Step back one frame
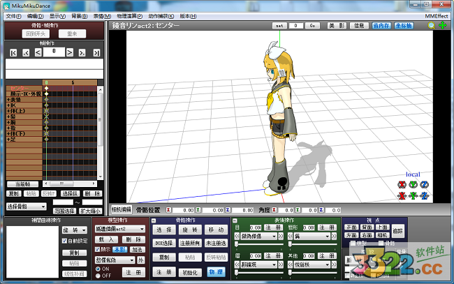Screen dimensions: 454x284 point(39,52)
